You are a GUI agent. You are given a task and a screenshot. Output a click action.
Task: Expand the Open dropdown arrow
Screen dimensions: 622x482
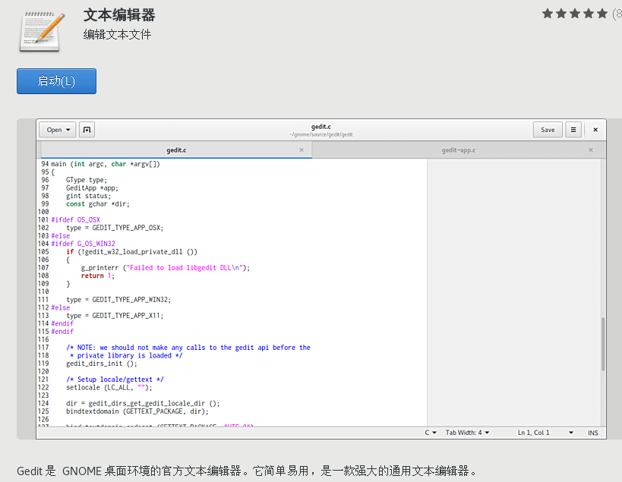[68, 130]
